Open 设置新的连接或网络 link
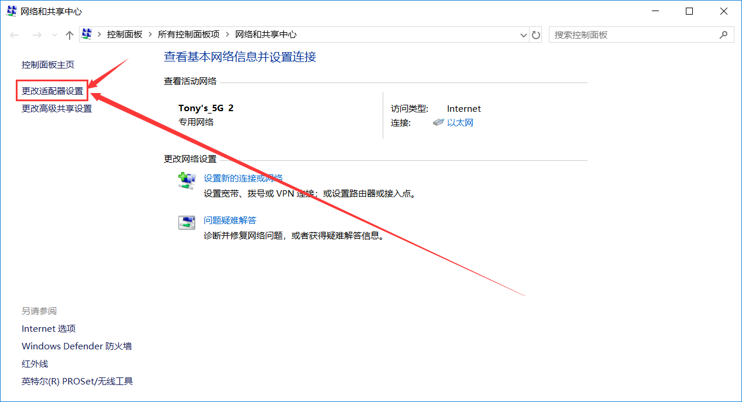 [243, 178]
